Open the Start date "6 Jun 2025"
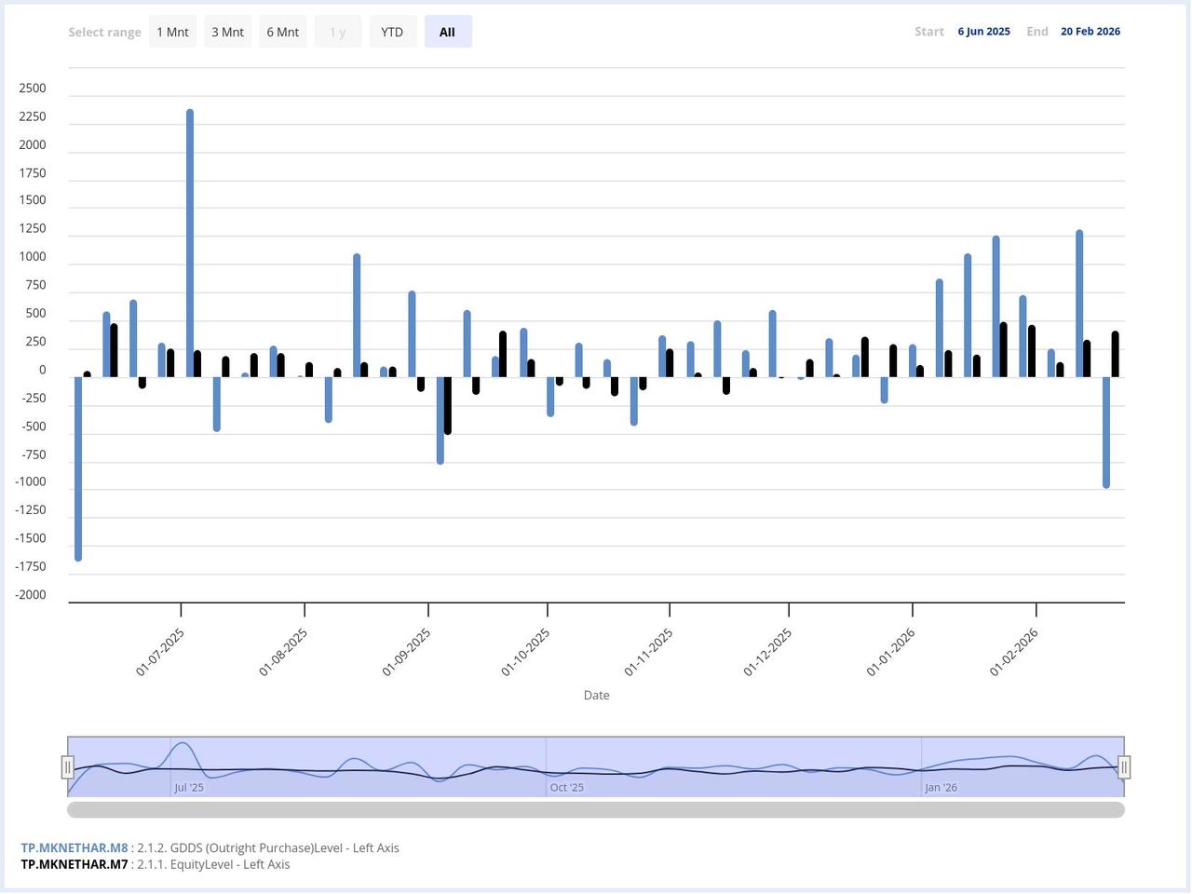The image size is (1192, 894). coord(983,31)
